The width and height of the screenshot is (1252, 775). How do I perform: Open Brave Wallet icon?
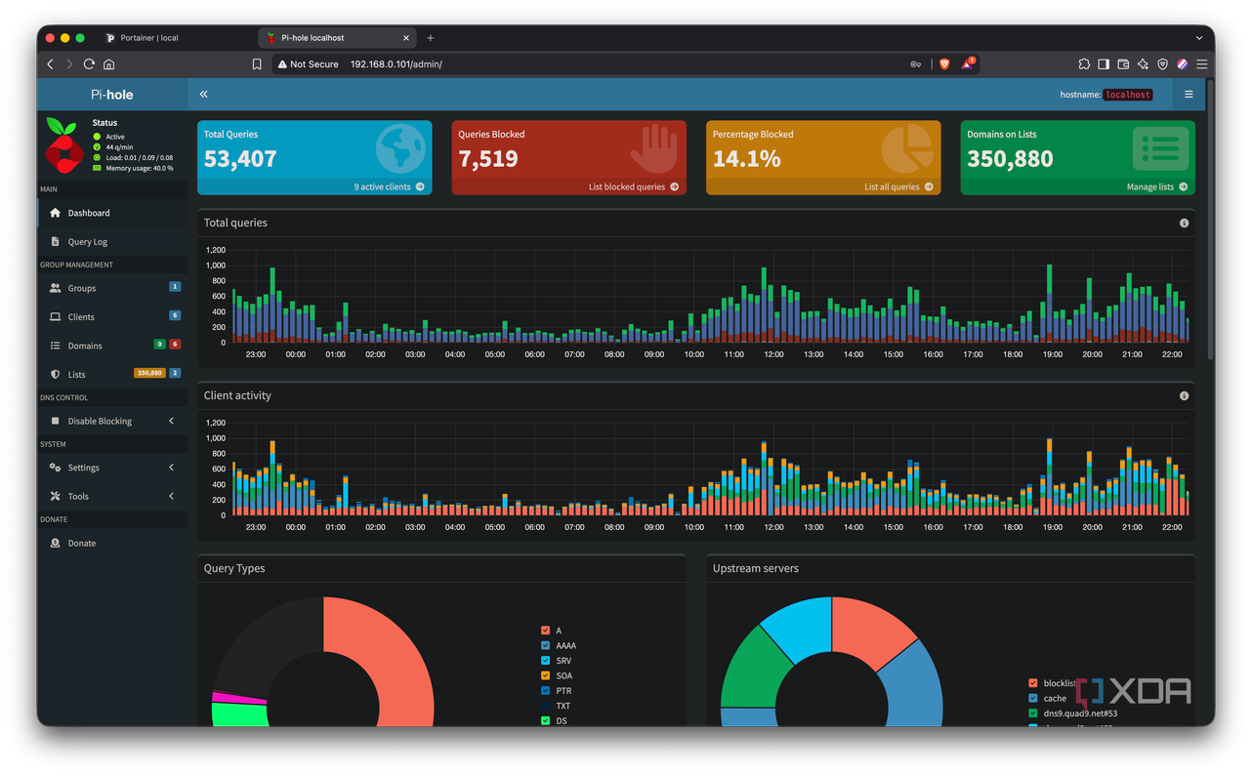pos(1123,64)
